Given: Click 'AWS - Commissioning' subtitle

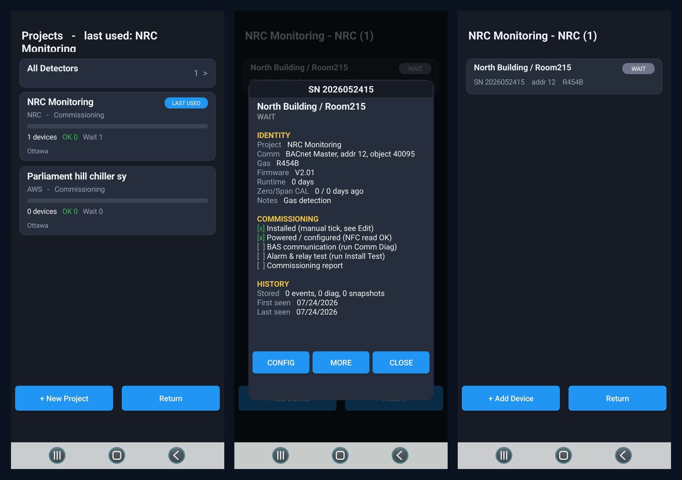Looking at the screenshot, I should coord(66,189).
